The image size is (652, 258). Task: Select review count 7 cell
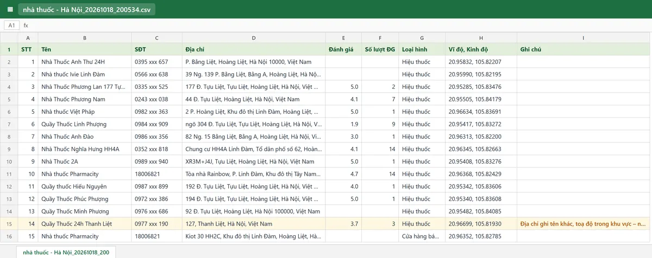(x=380, y=99)
